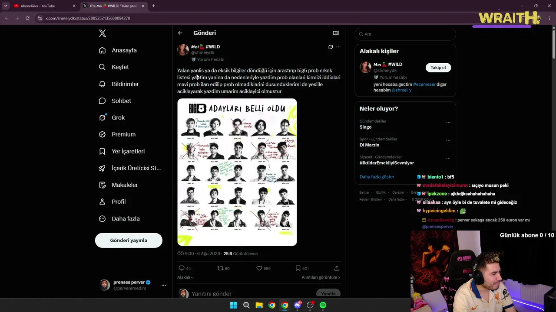Open Daha fazla menu

pyautogui.click(x=119, y=219)
